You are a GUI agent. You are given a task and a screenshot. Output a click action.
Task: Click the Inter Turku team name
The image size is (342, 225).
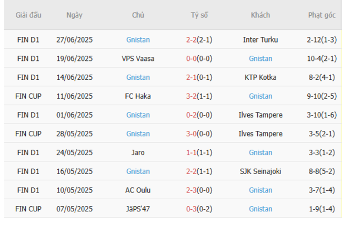point(260,39)
